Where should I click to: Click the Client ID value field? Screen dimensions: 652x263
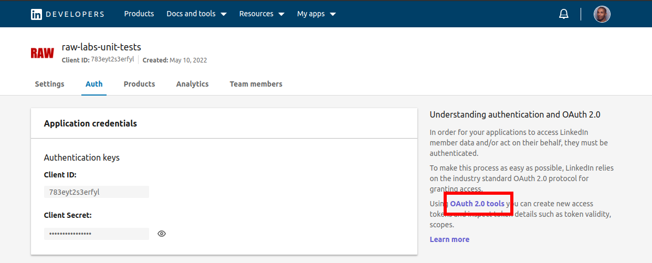(x=97, y=192)
